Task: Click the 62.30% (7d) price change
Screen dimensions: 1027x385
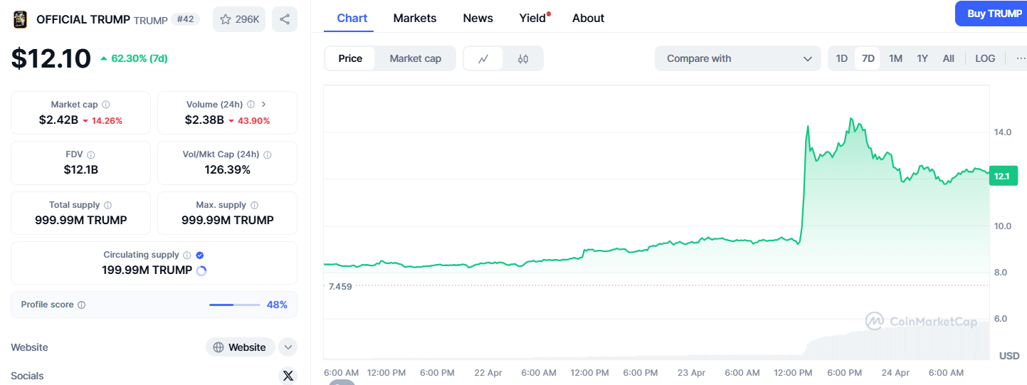Action: (134, 58)
